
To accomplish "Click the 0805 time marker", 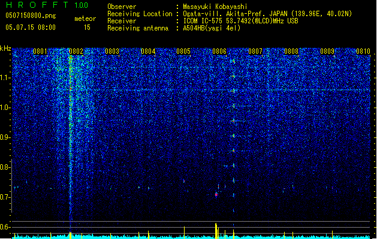I will click(x=183, y=51).
